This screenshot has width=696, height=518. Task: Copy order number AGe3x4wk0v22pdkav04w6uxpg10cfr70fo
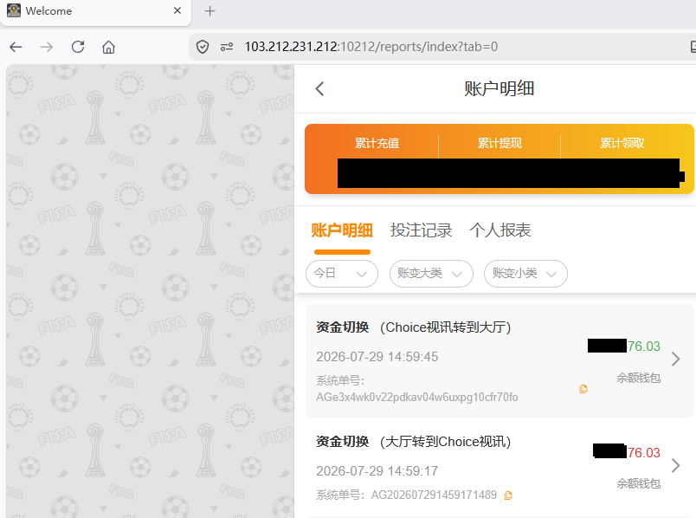[583, 389]
